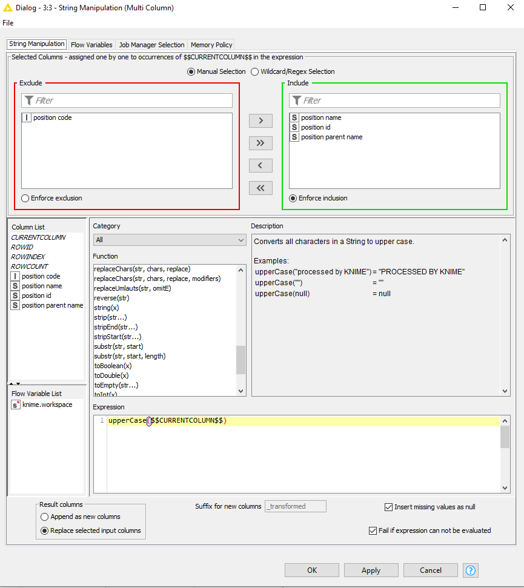Select strip(str…) function
The height and width of the screenshot is (588, 524).
pos(110,318)
